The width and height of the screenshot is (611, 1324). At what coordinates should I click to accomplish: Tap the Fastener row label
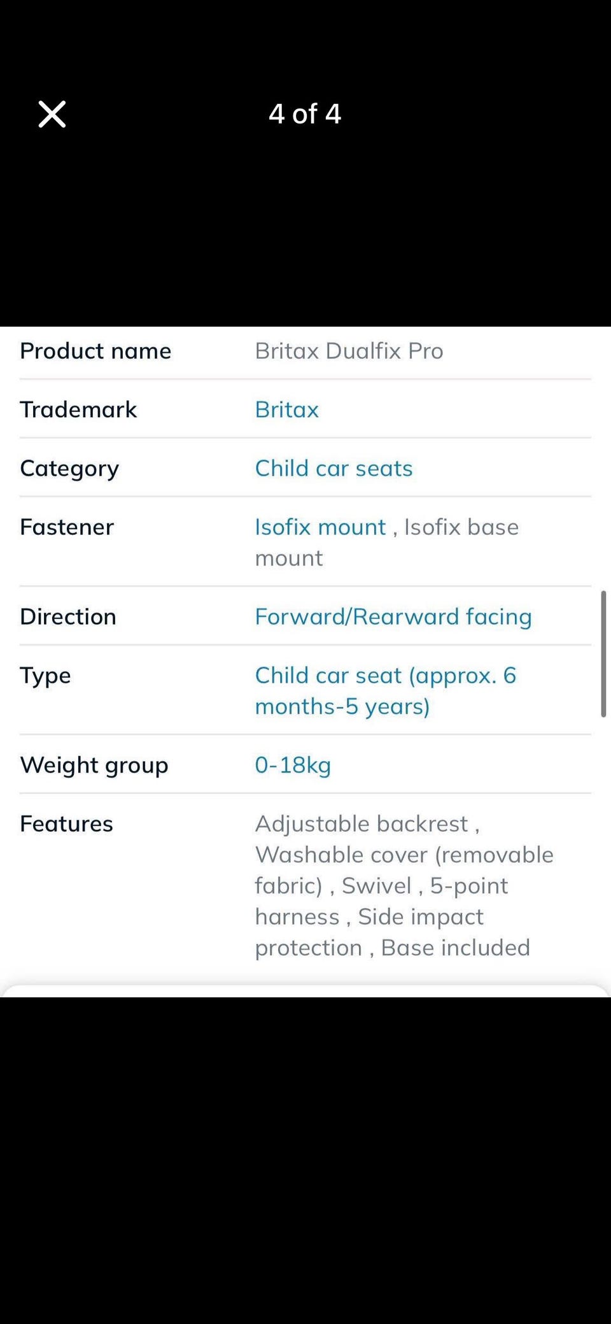pyautogui.click(x=67, y=527)
